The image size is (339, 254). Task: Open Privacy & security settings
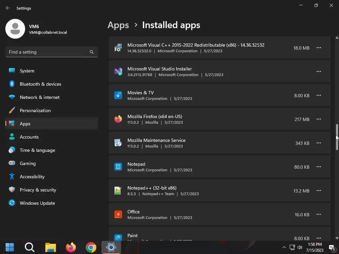pyautogui.click(x=51, y=190)
